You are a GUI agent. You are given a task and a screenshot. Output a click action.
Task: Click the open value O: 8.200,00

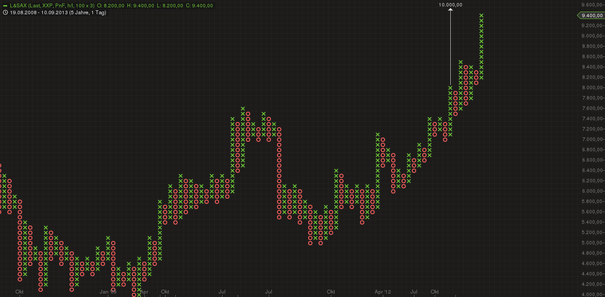111,6
